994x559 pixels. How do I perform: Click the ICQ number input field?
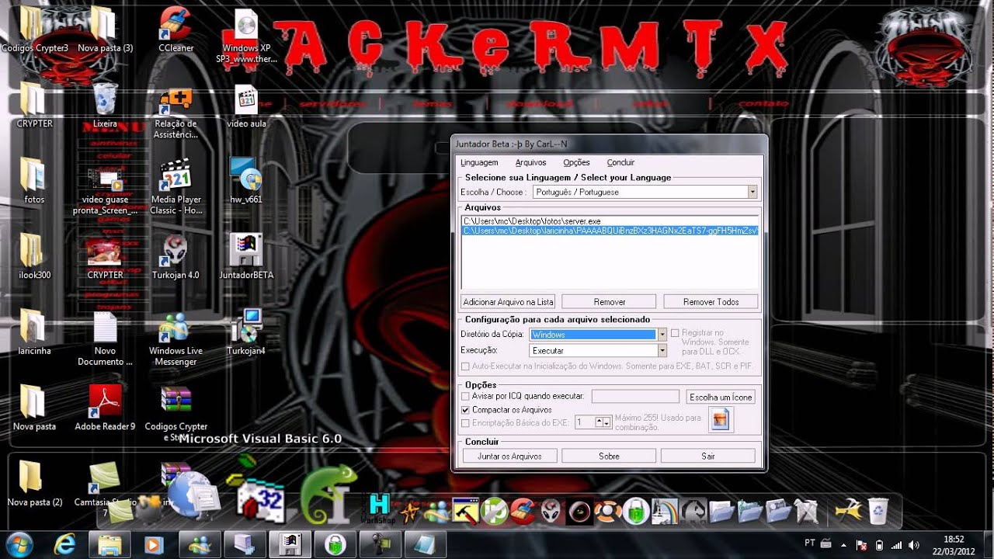635,397
